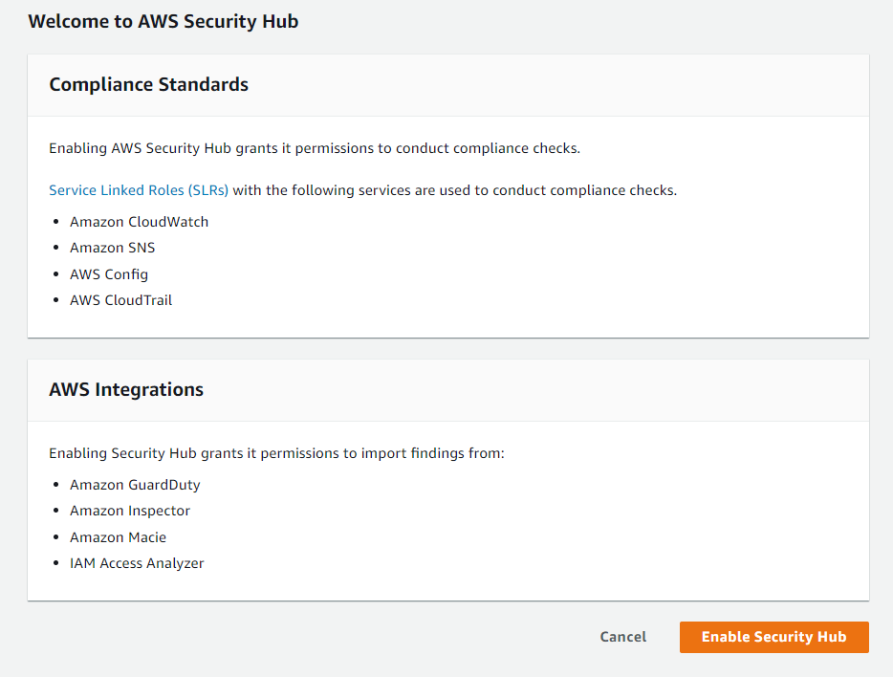Screen dimensions: 893x677
Task: Click the Compliance Standards heading
Action: point(148,84)
